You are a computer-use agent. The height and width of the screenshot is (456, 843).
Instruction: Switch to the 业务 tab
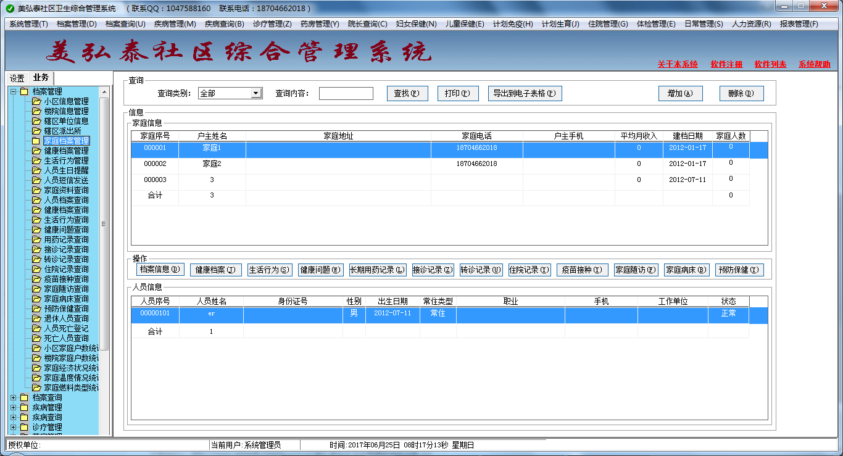41,78
